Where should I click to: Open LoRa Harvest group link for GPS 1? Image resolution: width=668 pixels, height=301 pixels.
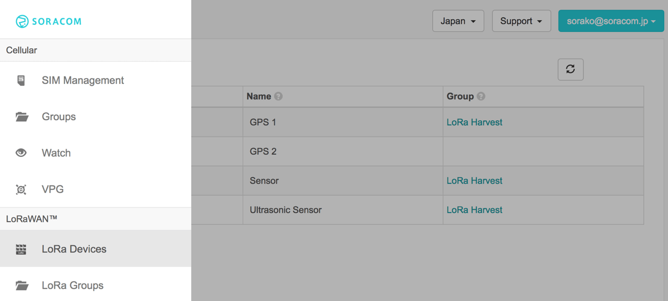474,122
